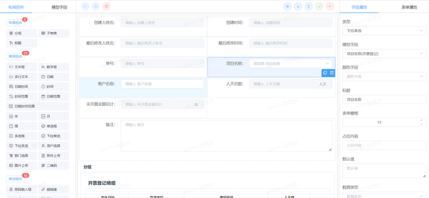The height and width of the screenshot is (198, 429).
Task: Select the 附件上传 component
Action: (x=54, y=156)
